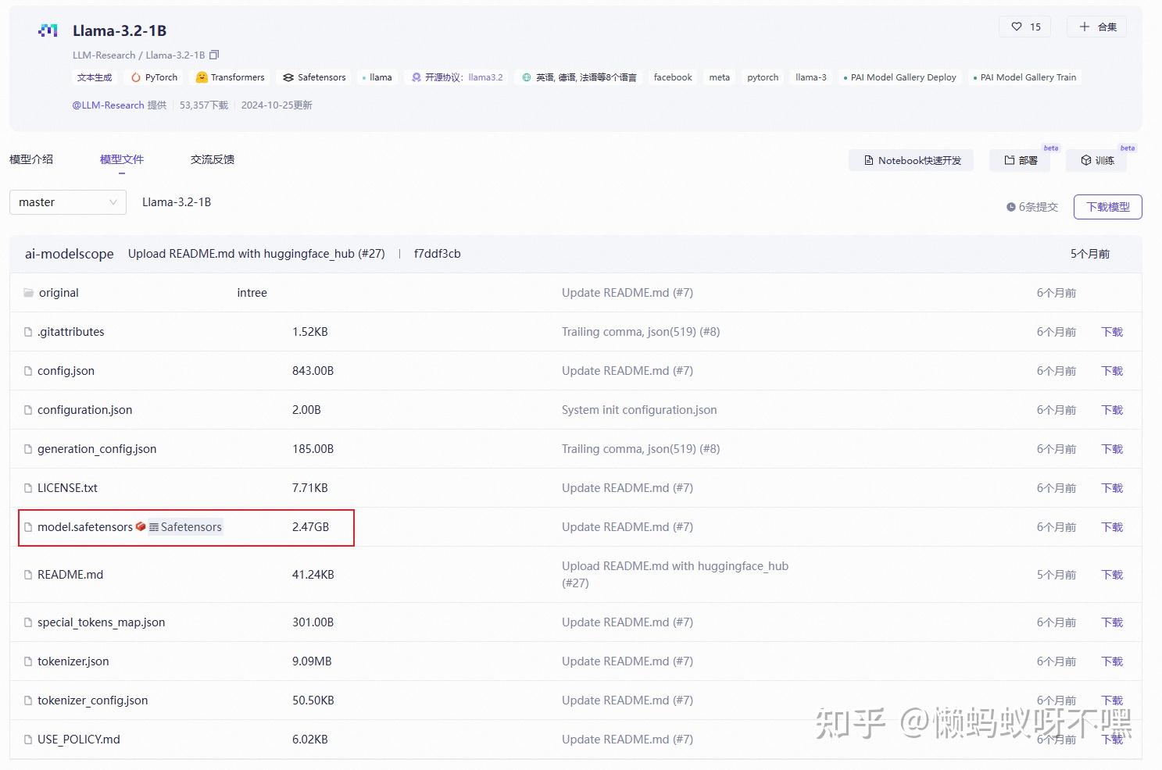Download configuration.json using its 下载 link

pos(1112,410)
